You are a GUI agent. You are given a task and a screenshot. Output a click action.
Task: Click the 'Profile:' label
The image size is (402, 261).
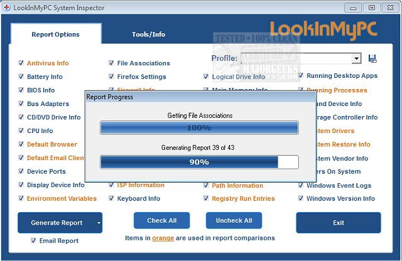click(x=225, y=58)
